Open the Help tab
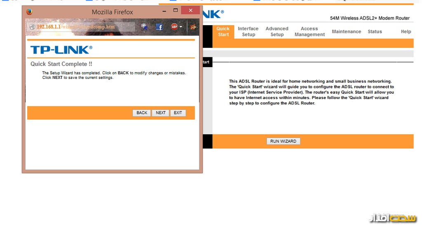The width and height of the screenshot is (422, 227). tap(406, 32)
